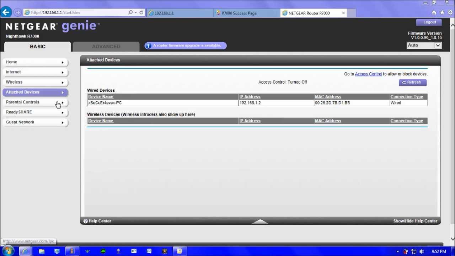Image resolution: width=455 pixels, height=256 pixels.
Task: Click the xSoCcEr4evax-PC device name
Action: [105, 103]
